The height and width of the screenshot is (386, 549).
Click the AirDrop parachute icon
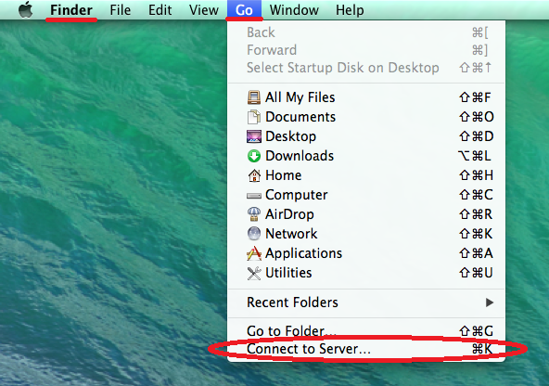pos(254,214)
